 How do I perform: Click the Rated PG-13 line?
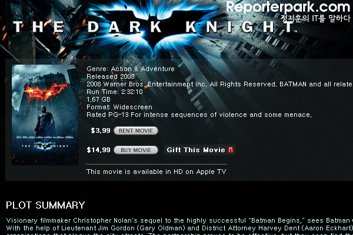(x=199, y=115)
